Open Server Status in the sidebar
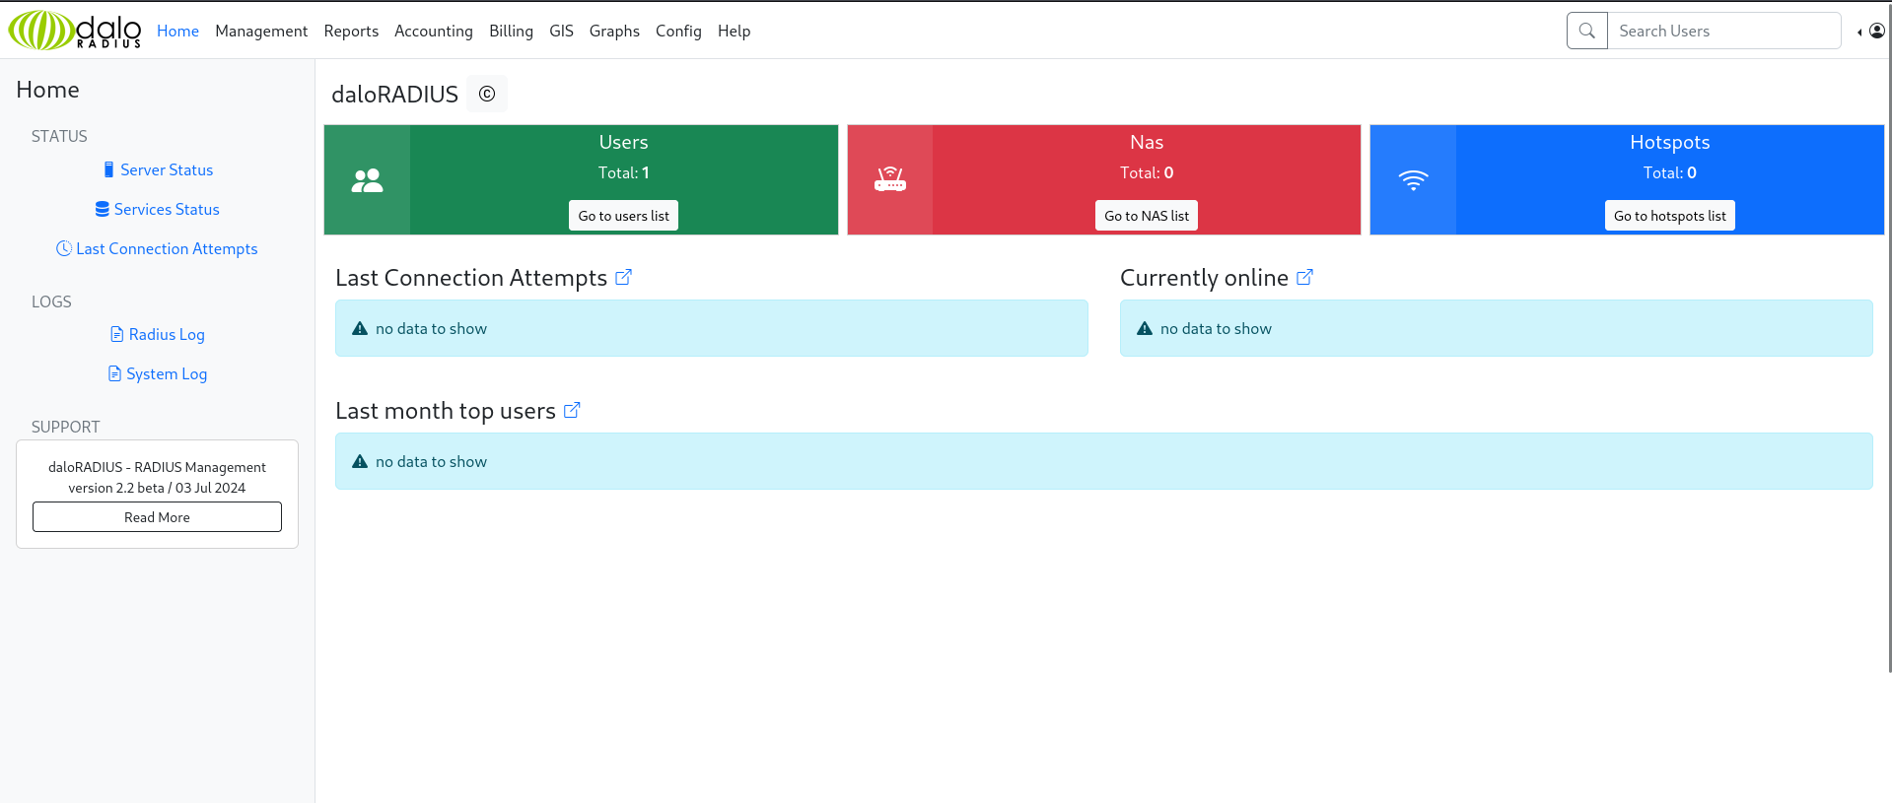The height and width of the screenshot is (803, 1892). [166, 169]
